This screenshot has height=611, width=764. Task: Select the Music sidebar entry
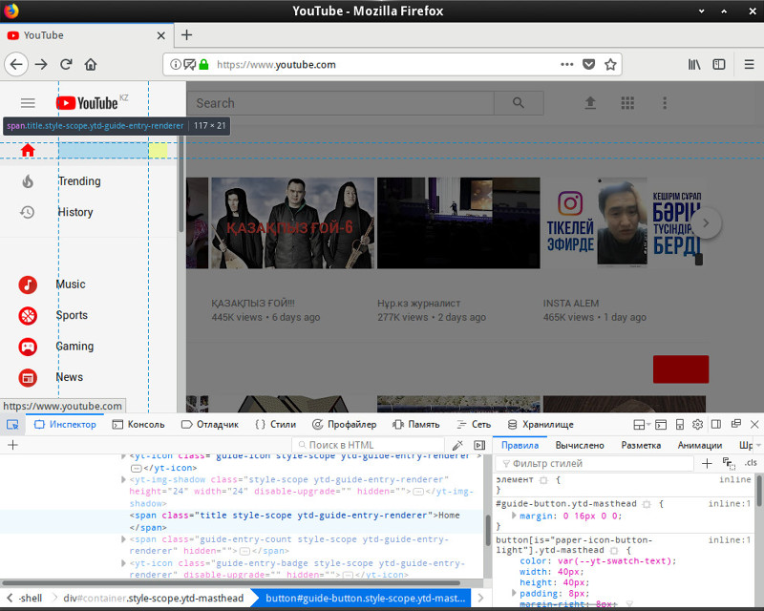pyautogui.click(x=70, y=284)
